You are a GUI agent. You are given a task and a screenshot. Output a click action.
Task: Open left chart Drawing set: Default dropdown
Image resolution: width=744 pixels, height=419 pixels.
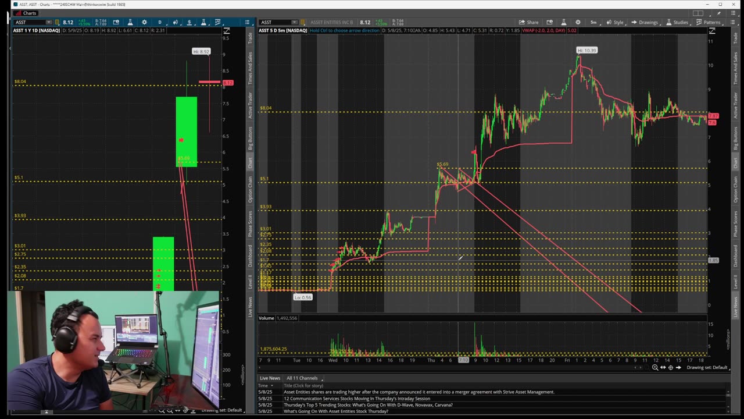221,410
